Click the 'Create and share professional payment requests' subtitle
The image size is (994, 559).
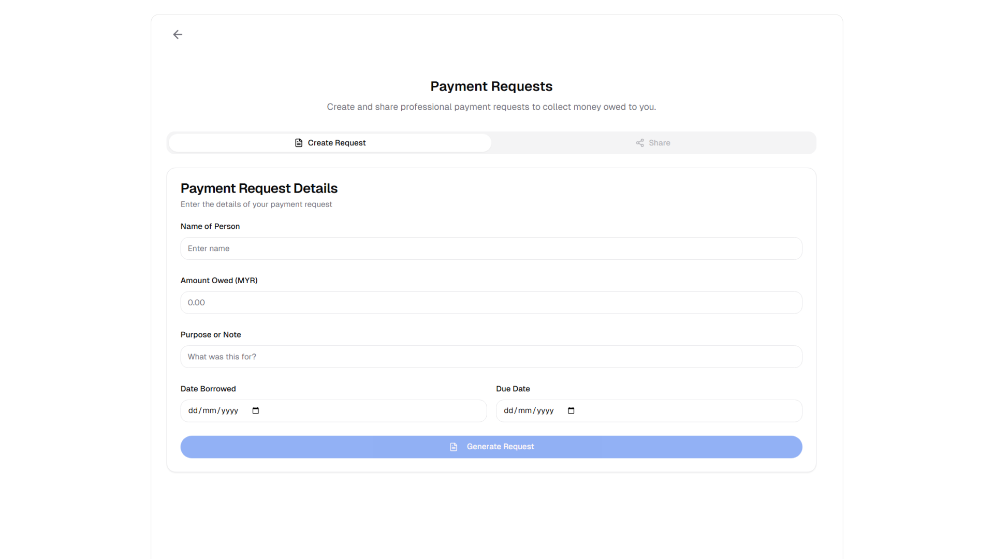coord(491,107)
